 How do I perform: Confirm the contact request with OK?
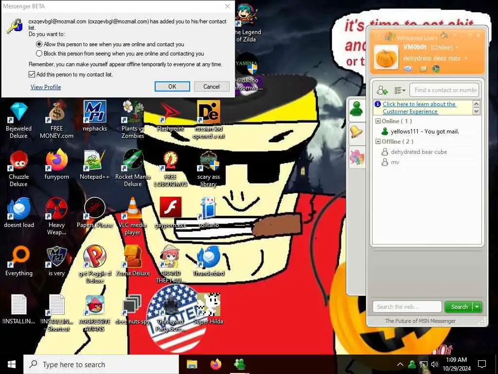click(172, 87)
